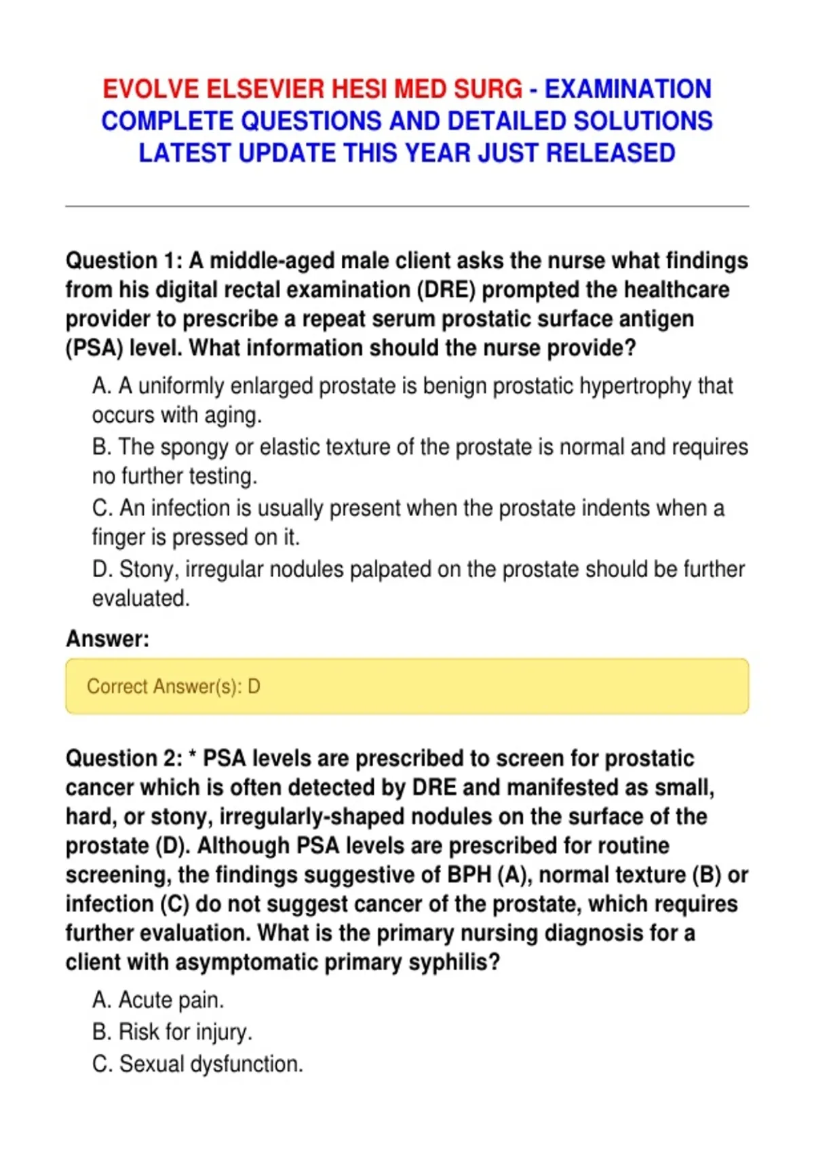
Task: Choose option C. Sexual dysfunction
Action: pyautogui.click(x=197, y=1063)
